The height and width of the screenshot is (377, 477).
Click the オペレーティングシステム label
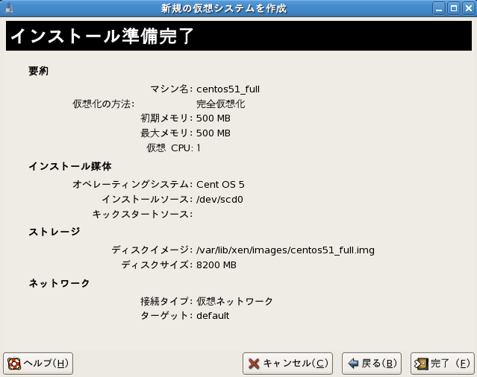pyautogui.click(x=133, y=184)
